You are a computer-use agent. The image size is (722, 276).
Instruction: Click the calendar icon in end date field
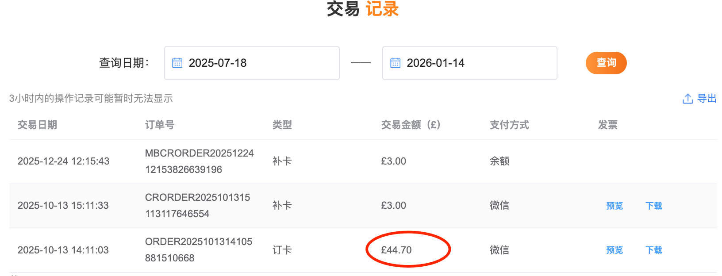point(395,63)
